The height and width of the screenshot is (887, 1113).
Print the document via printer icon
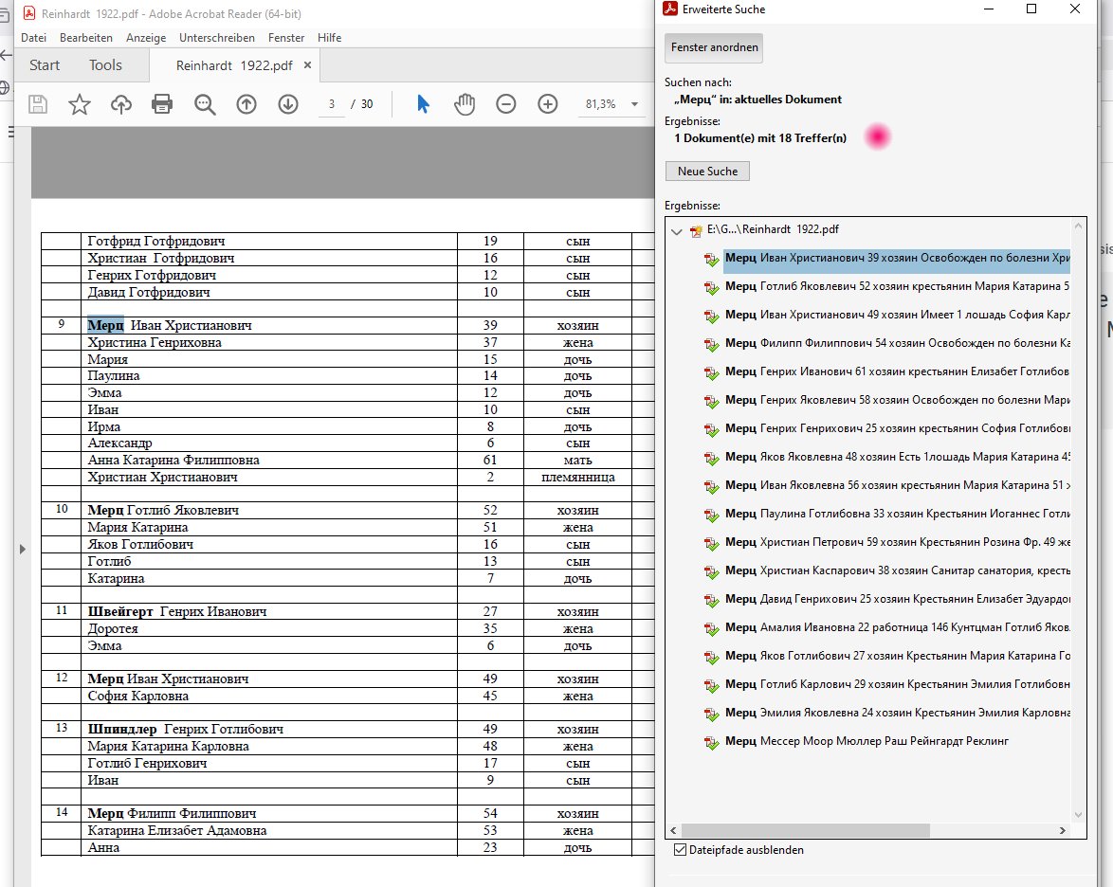click(x=162, y=104)
